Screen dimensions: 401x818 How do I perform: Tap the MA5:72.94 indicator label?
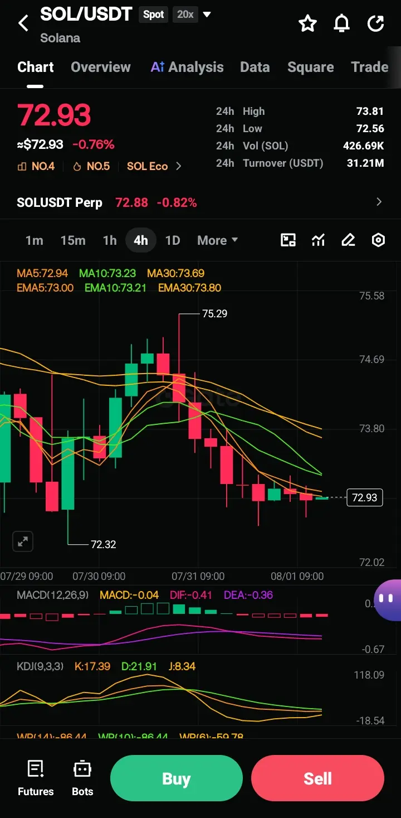pyautogui.click(x=42, y=273)
